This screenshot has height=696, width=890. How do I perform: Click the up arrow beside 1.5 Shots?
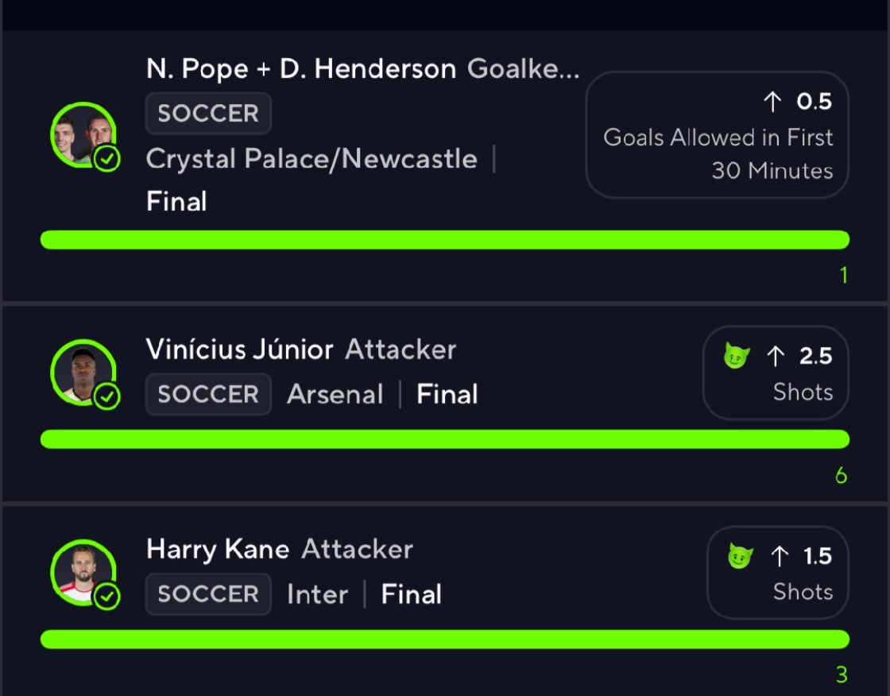780,556
